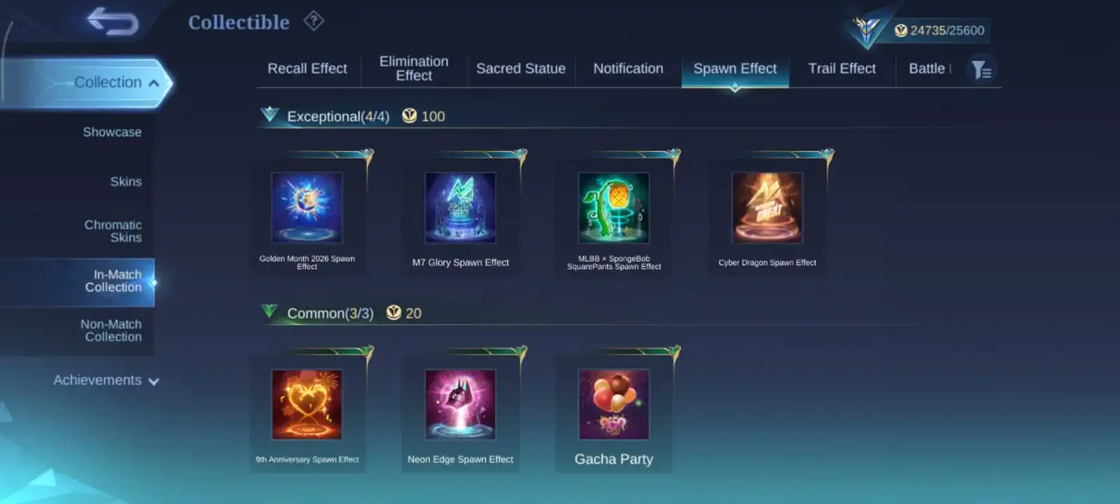The width and height of the screenshot is (1120, 504).
Task: Choose Neon Edge Spawn Effect
Action: (x=461, y=405)
